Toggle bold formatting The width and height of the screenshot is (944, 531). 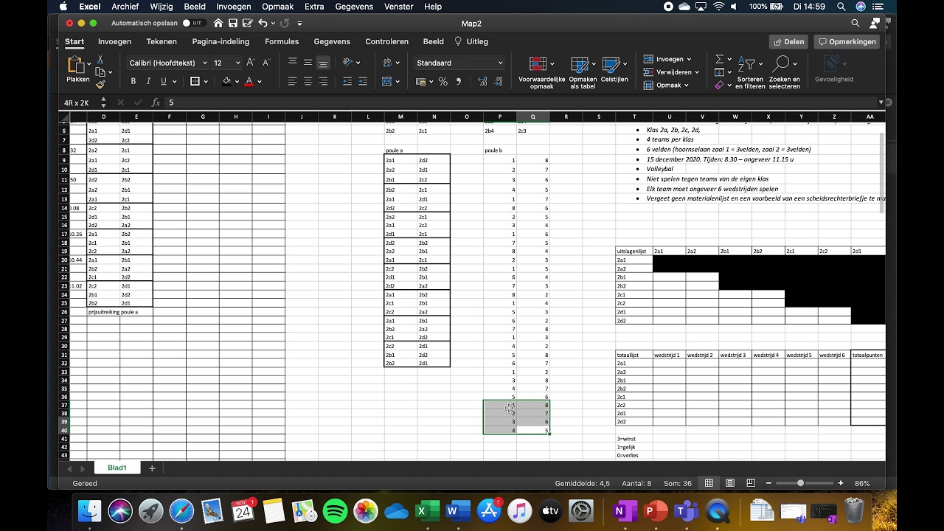133,81
